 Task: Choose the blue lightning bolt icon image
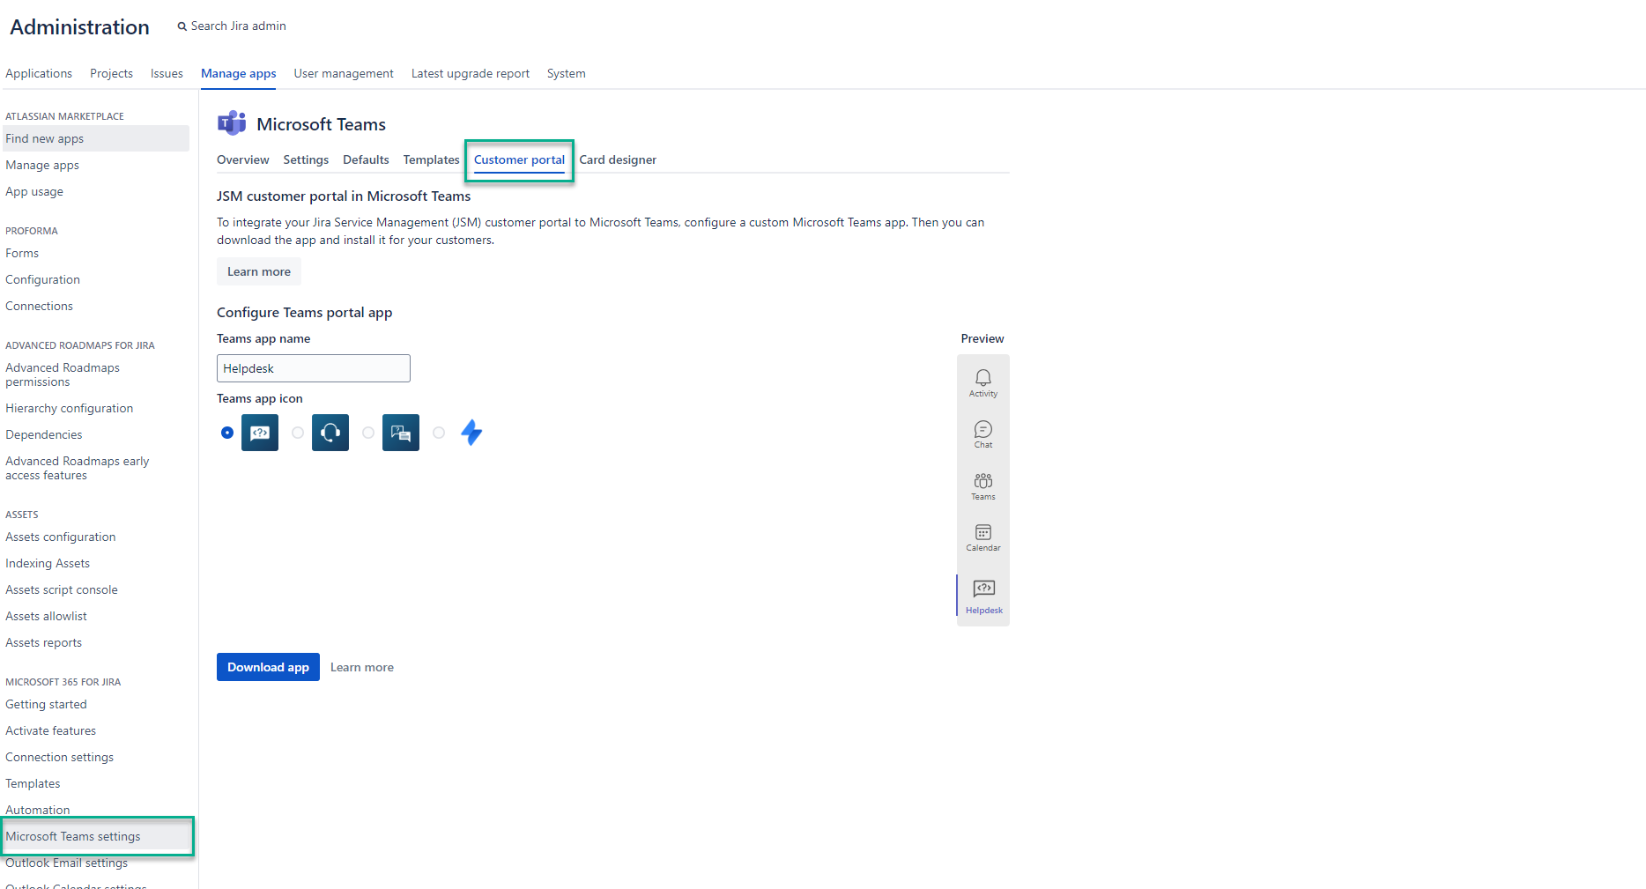point(471,433)
